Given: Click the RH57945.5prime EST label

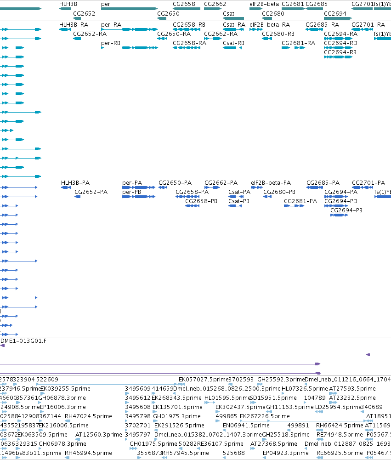Looking at the screenshot, I should click(x=185, y=453).
